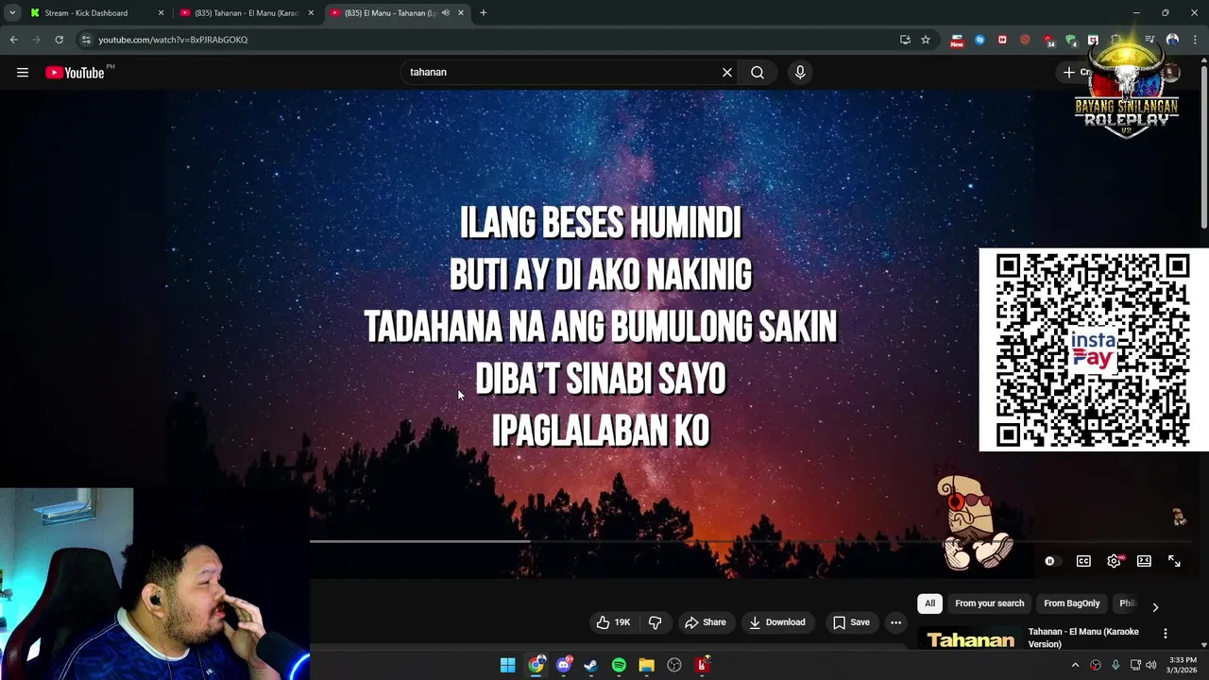The image size is (1209, 680).
Task: Open File Explorer from the taskbar
Action: [x=646, y=666]
